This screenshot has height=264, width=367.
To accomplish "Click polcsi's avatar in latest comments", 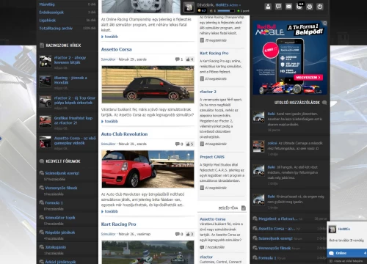I will [x=258, y=146].
